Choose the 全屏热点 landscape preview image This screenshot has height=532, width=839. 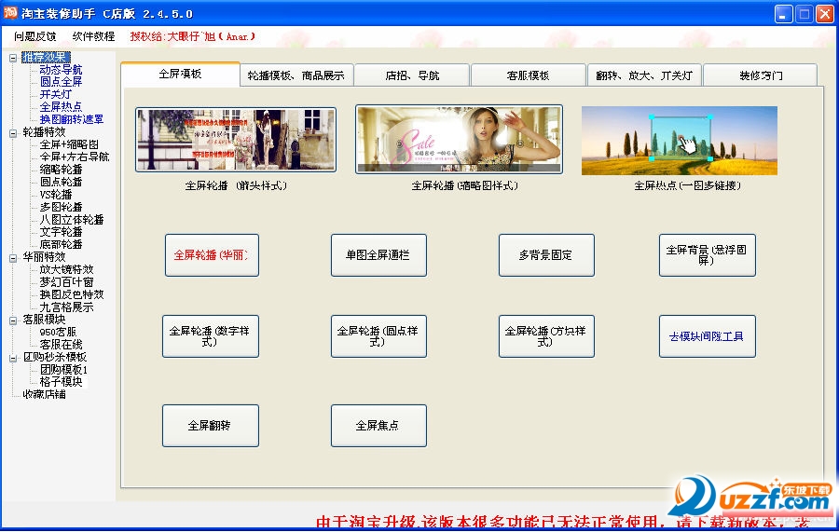click(679, 141)
